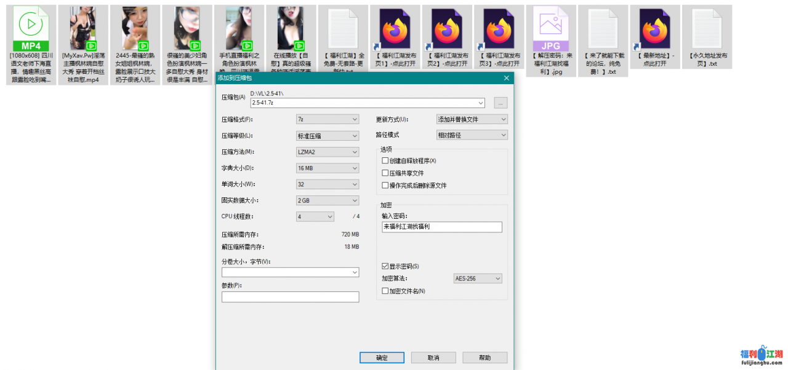Open the 永久地址发布页 text file
Screen dimensions: 788x370
707,28
